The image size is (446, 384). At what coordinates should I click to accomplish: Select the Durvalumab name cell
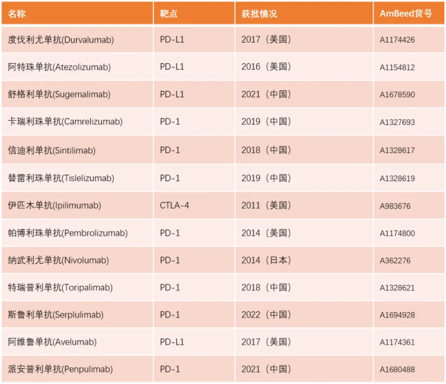pos(61,39)
